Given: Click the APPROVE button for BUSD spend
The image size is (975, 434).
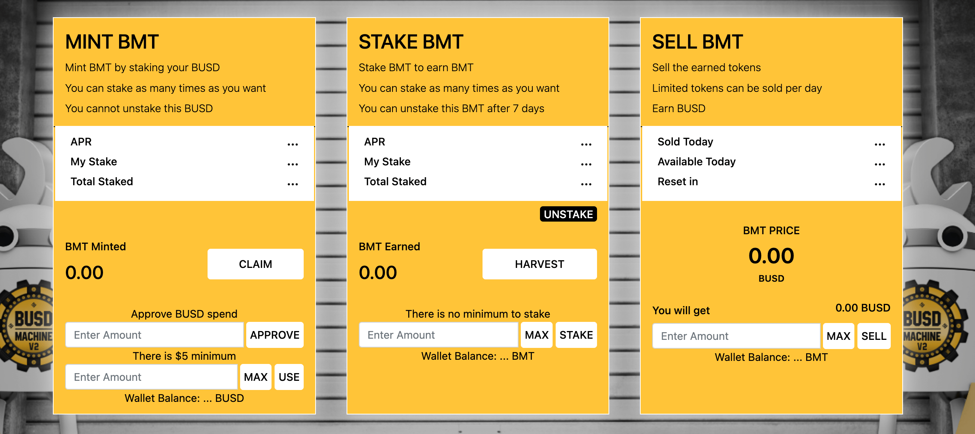Looking at the screenshot, I should click(275, 335).
